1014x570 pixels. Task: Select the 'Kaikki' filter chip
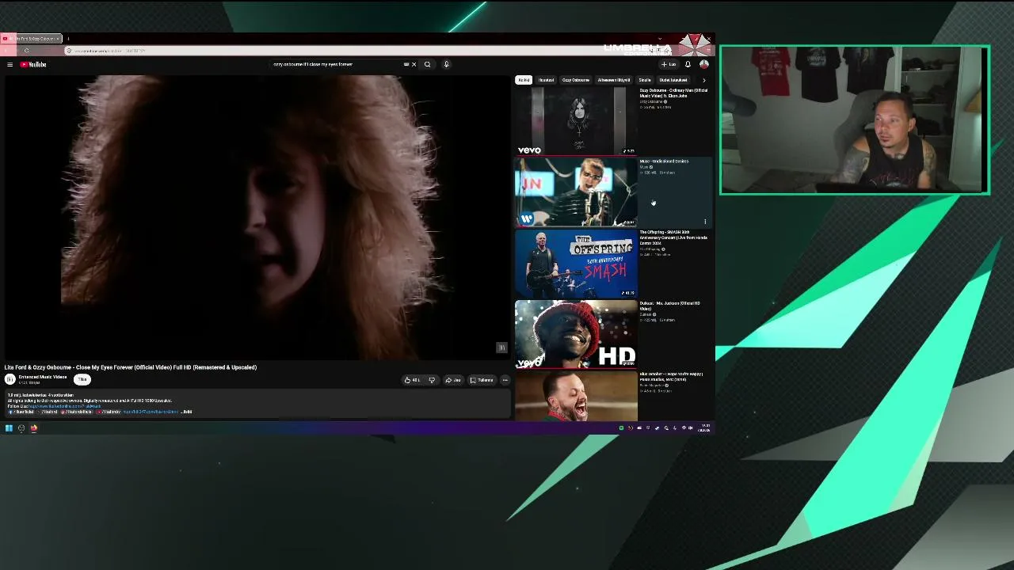pos(524,80)
